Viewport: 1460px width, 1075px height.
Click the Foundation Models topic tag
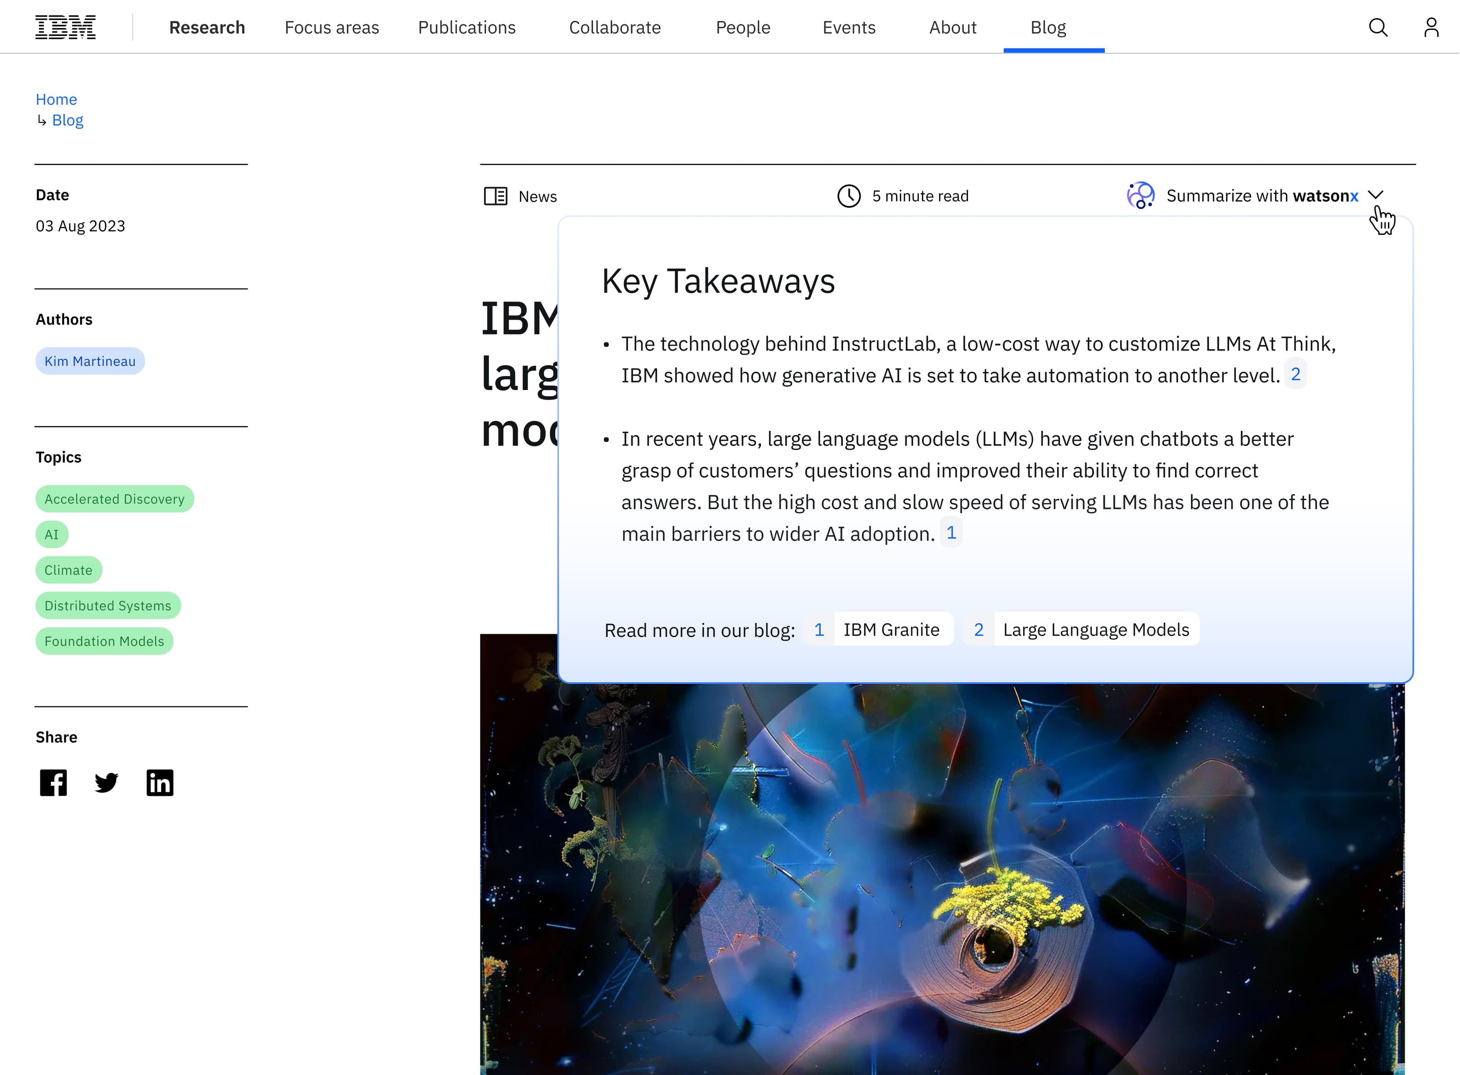(104, 641)
